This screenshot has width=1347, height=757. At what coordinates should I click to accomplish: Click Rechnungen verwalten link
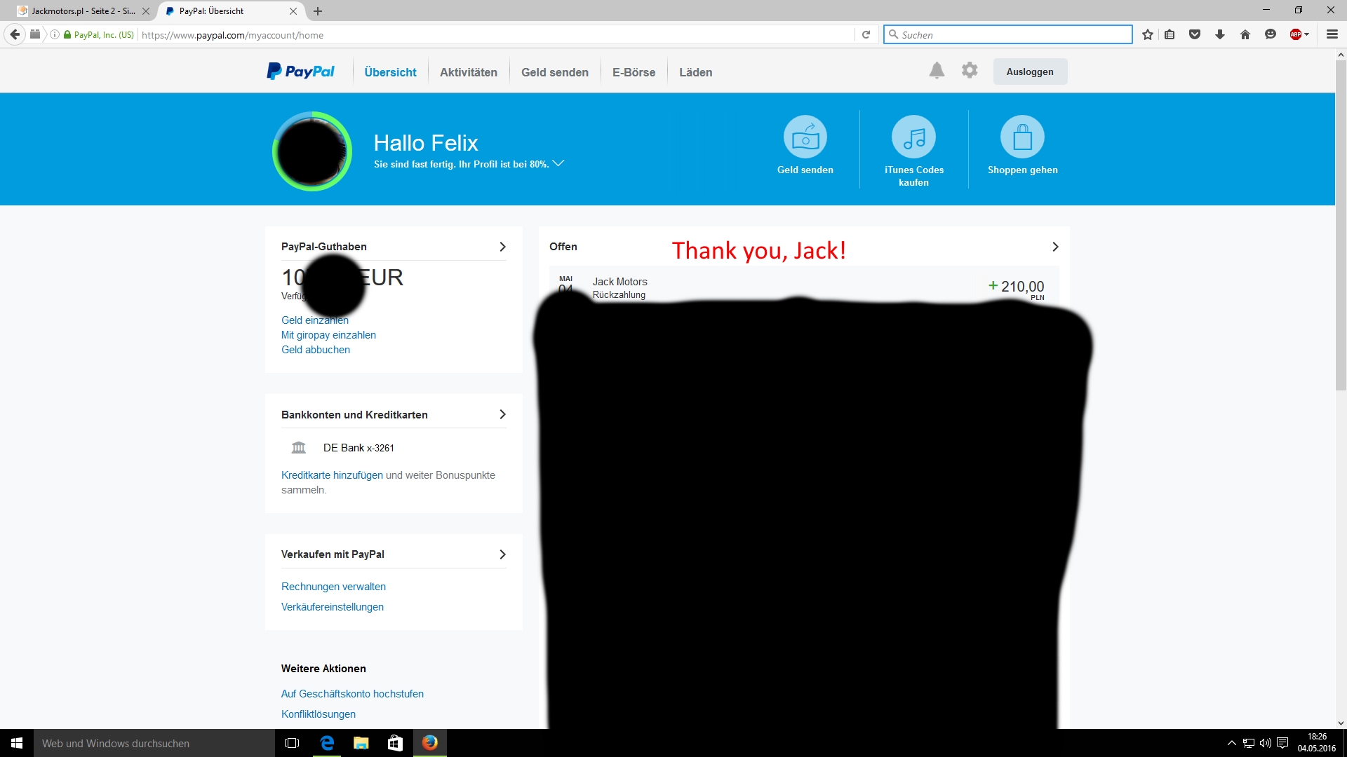[333, 587]
